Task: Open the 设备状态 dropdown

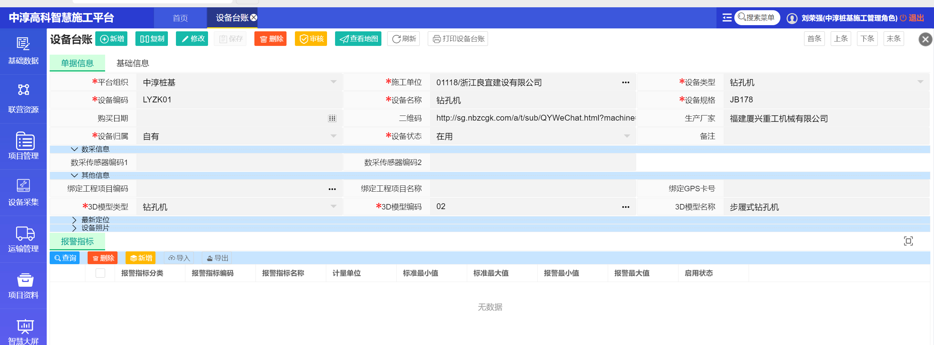Action: [x=627, y=136]
